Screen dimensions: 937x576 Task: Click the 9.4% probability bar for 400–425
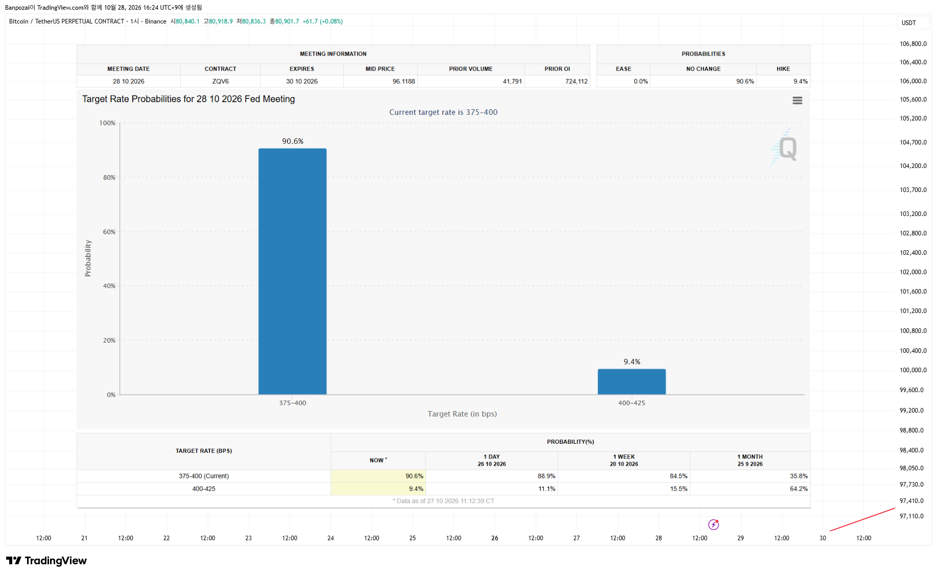point(632,381)
